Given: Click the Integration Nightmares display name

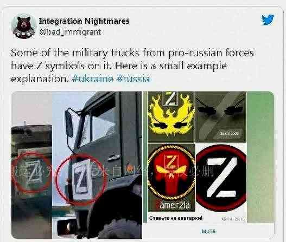Looking at the screenshot, I should point(84,21).
